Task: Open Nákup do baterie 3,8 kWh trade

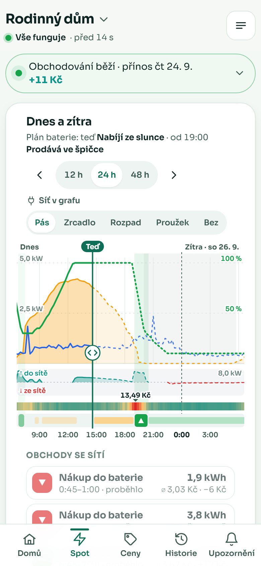Action: click(130, 514)
